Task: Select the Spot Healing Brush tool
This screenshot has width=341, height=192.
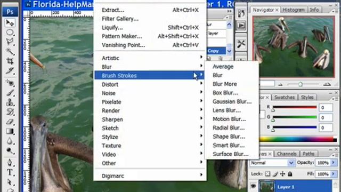Action: [10, 83]
